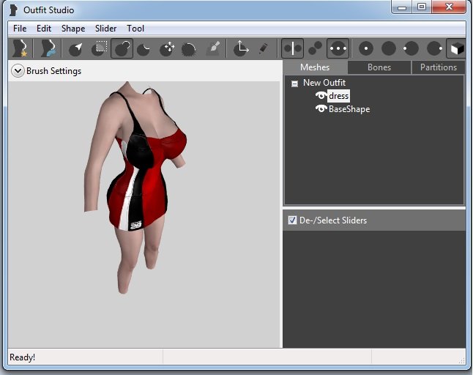
Task: Uncheck the De-/Select Sliders checkbox
Action: pos(292,220)
